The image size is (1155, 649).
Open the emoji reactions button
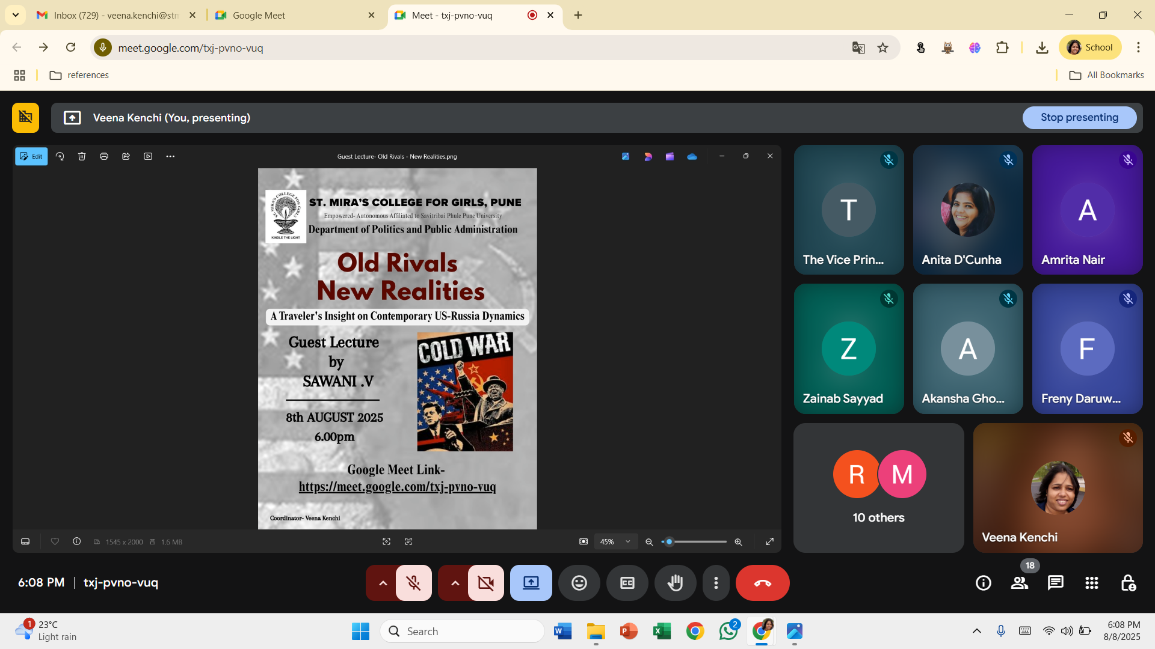579,583
